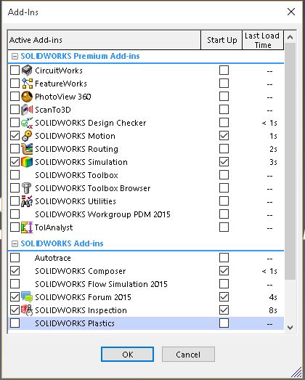Uncheck SOLIDWORKS Forum 2015 Start Up checkbox
The height and width of the screenshot is (380, 305).
coord(224,297)
